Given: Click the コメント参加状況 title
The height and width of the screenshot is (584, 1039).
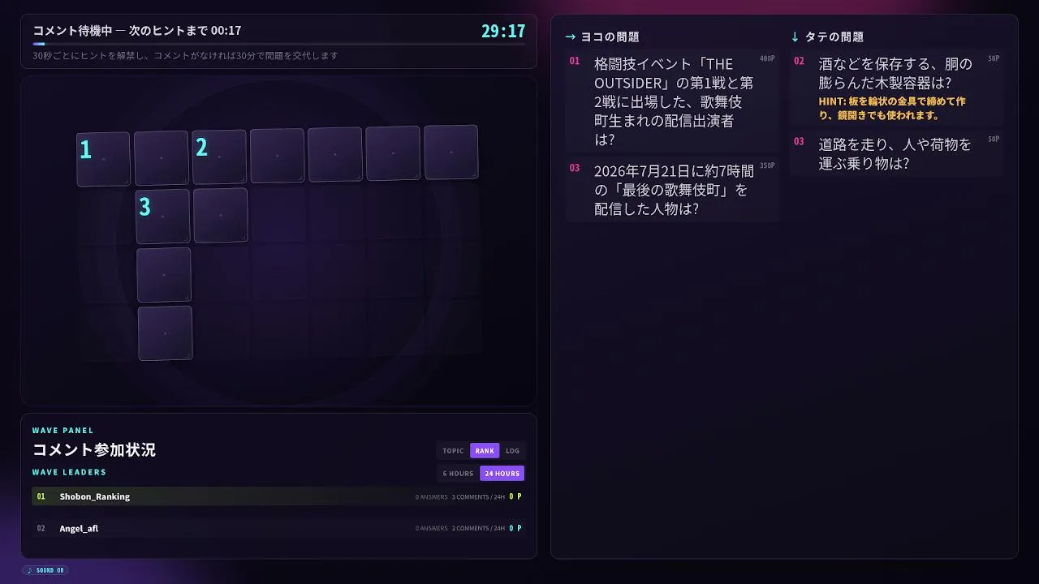Looking at the screenshot, I should coord(94,449).
